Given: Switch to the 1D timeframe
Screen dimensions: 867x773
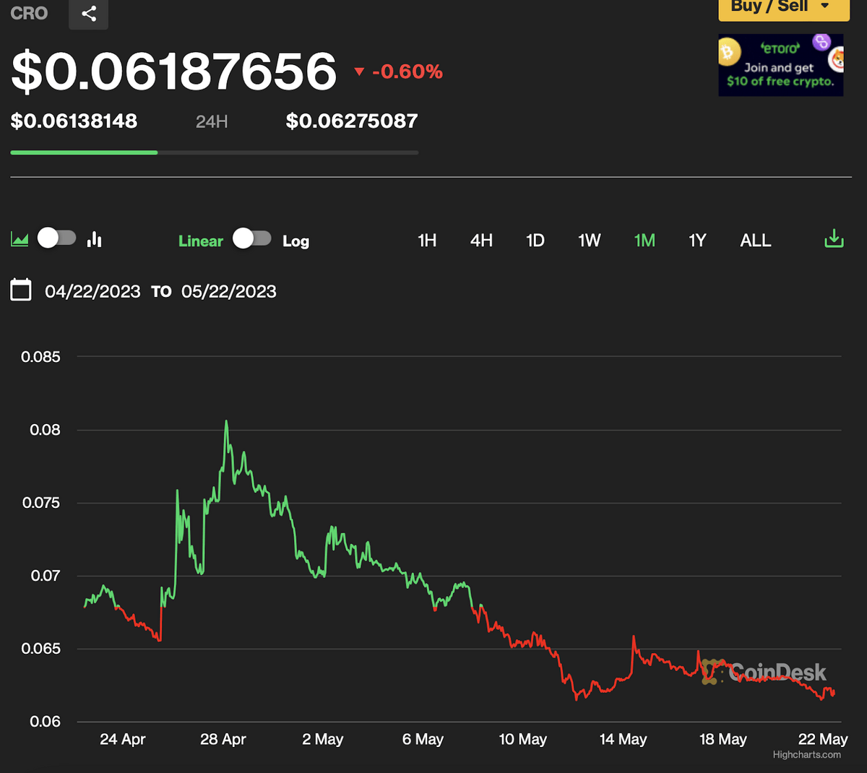Looking at the screenshot, I should 535,241.
